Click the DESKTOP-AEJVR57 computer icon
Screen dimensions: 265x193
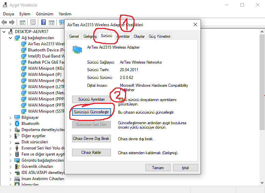(11, 32)
